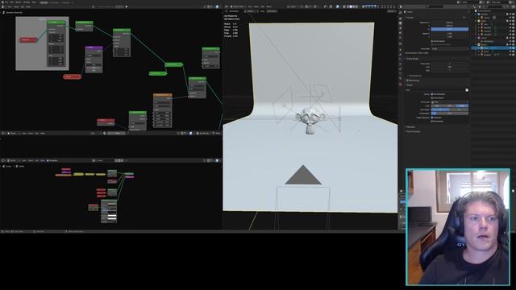This screenshot has width=516, height=290.
Task: Open the shader editor's editor type selector
Action: (x=3, y=160)
